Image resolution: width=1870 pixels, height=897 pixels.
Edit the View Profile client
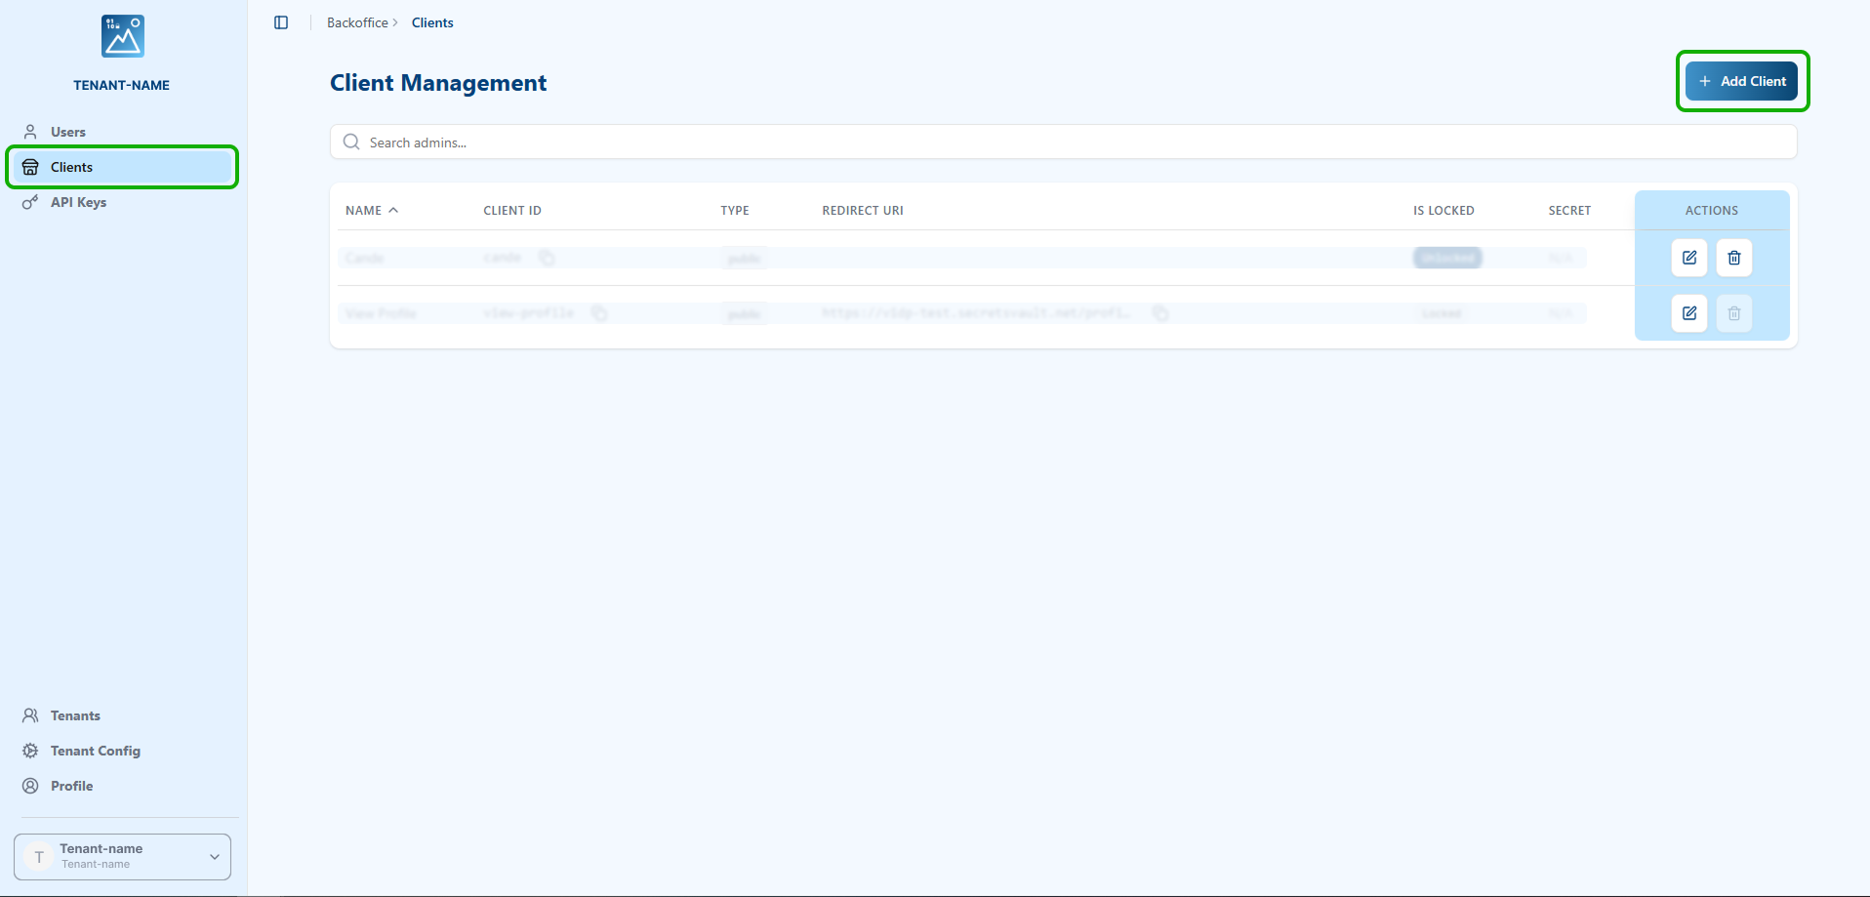click(1689, 313)
